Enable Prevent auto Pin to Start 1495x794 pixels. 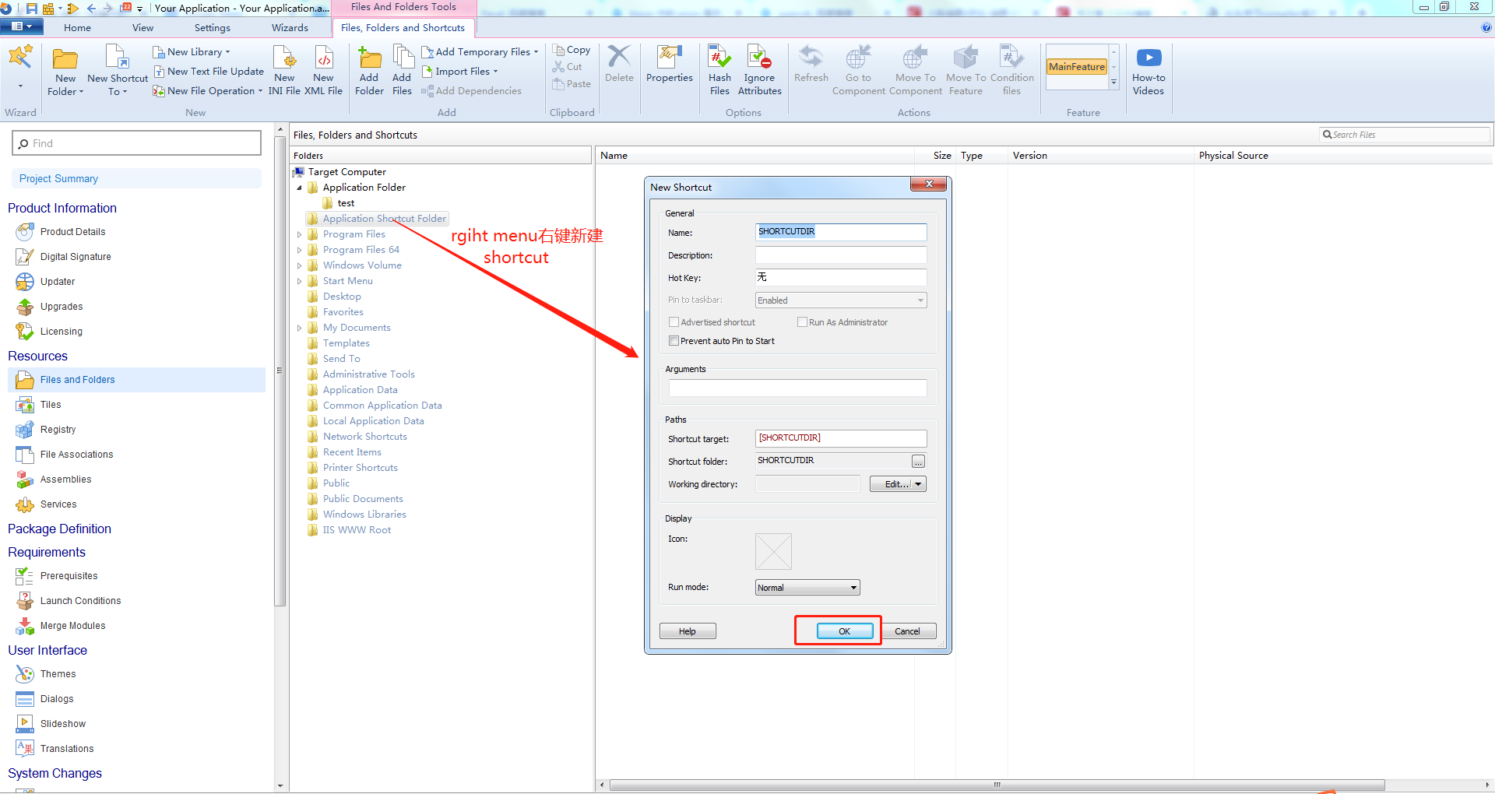tap(674, 340)
